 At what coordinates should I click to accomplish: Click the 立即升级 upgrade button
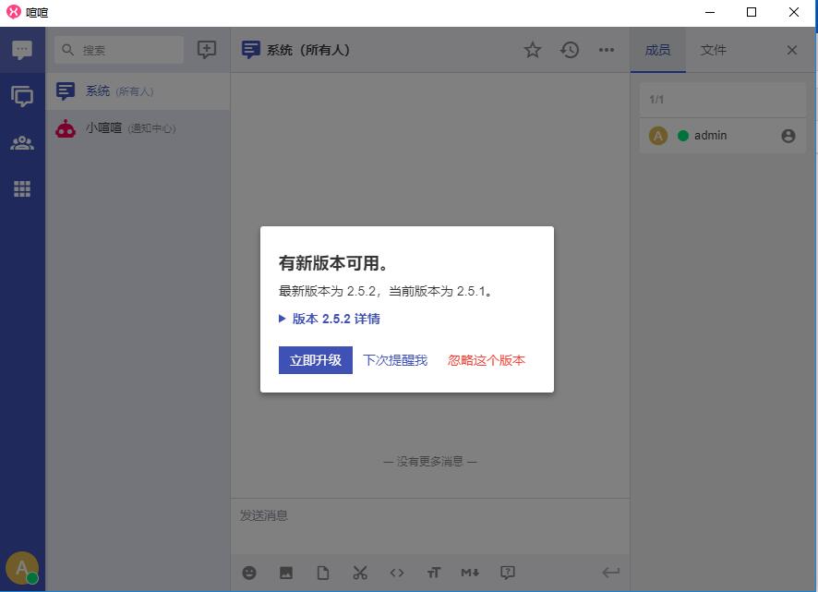tap(315, 360)
